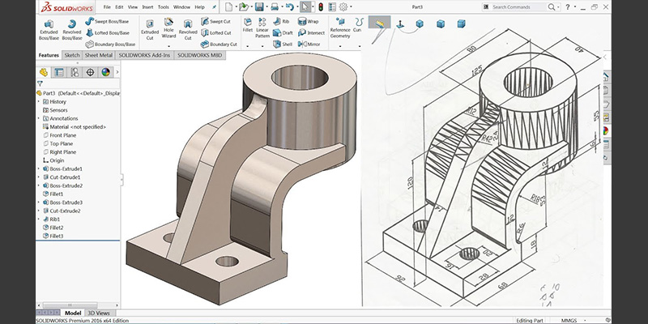Click the Shell tool
The width and height of the screenshot is (648, 324).
(x=283, y=45)
